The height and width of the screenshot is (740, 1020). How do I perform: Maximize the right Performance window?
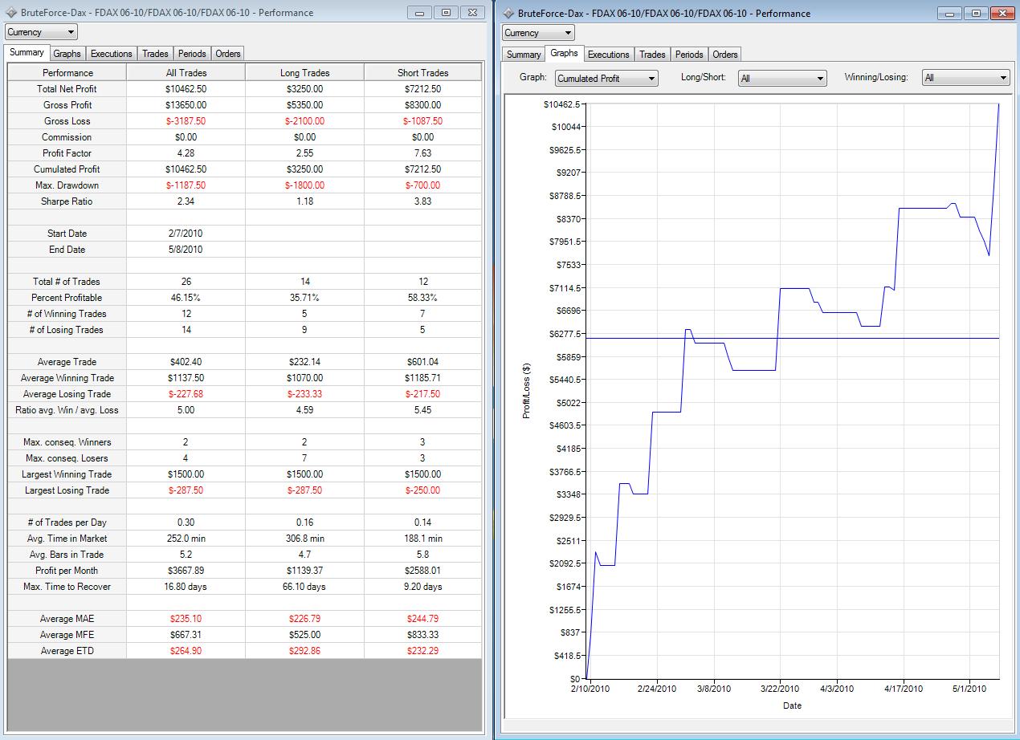[976, 13]
